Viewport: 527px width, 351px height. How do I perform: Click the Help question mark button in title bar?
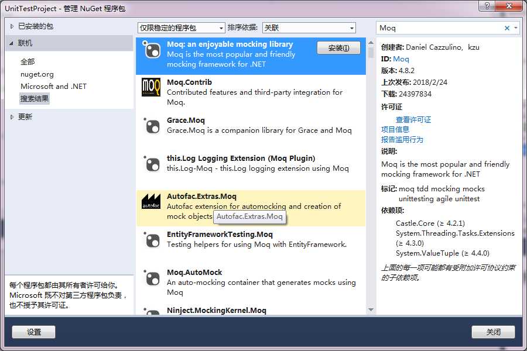487,6
